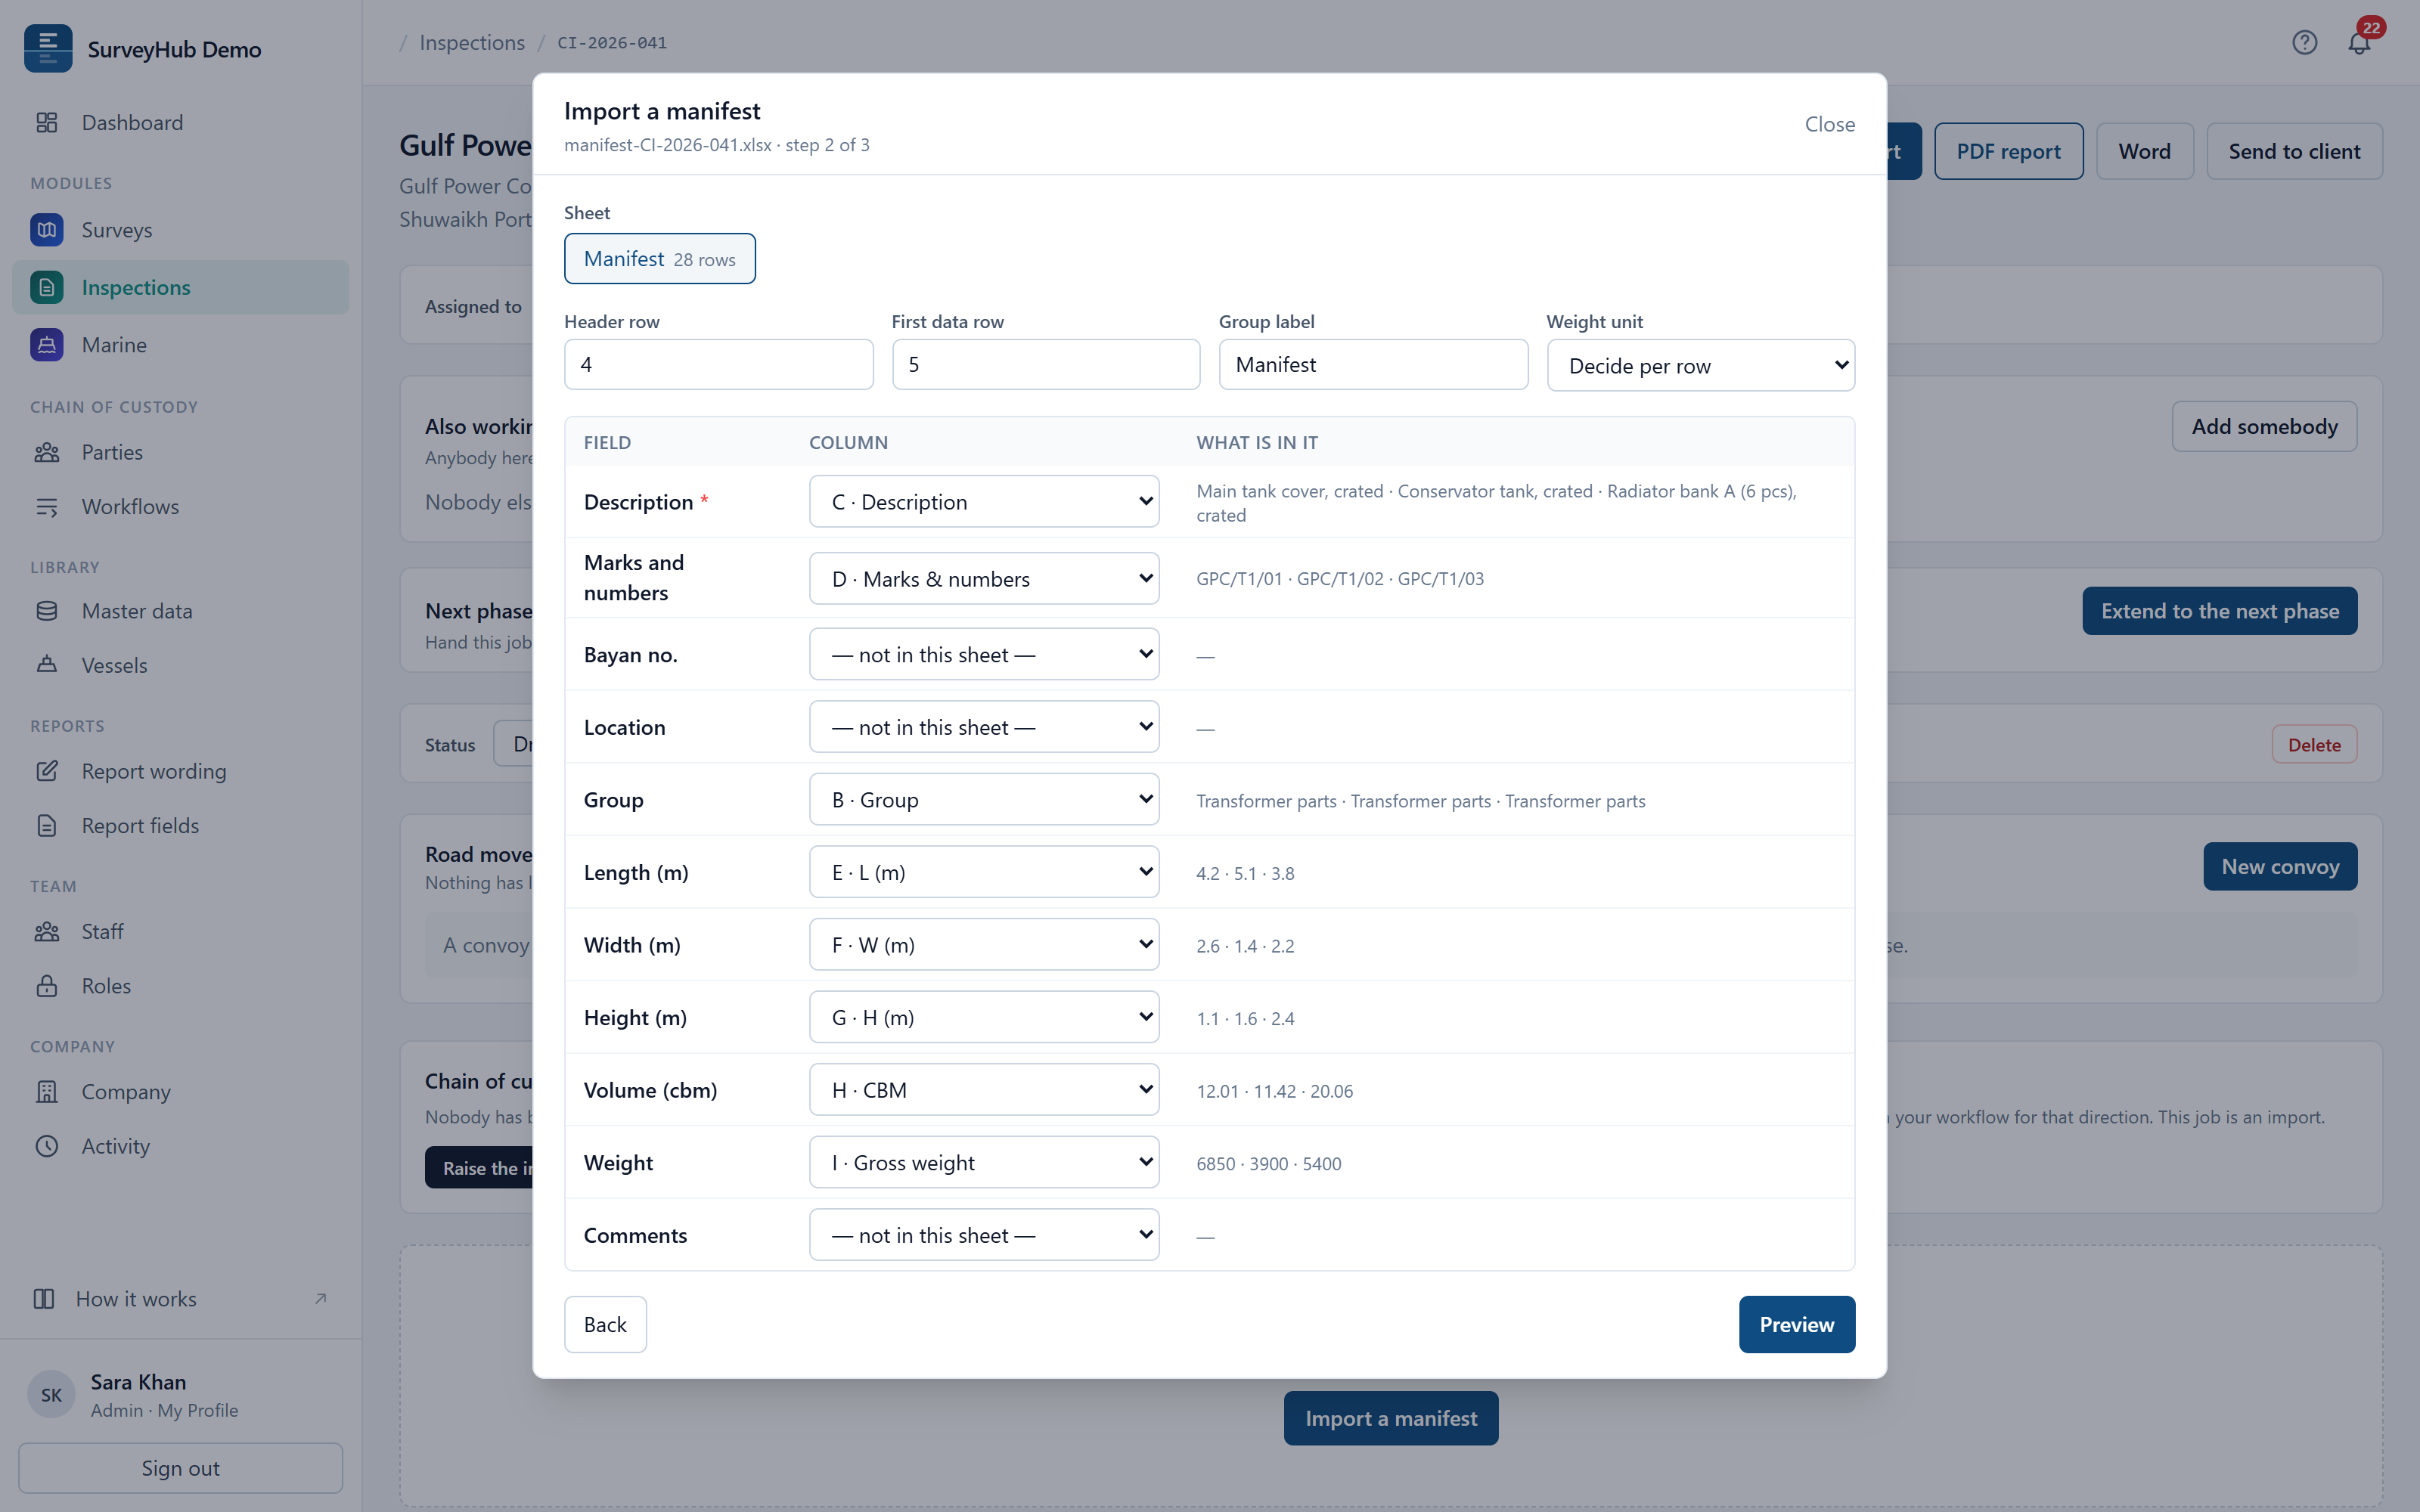The height and width of the screenshot is (1512, 2420).
Task: Click the Roles padlock icon
Action: tap(47, 985)
